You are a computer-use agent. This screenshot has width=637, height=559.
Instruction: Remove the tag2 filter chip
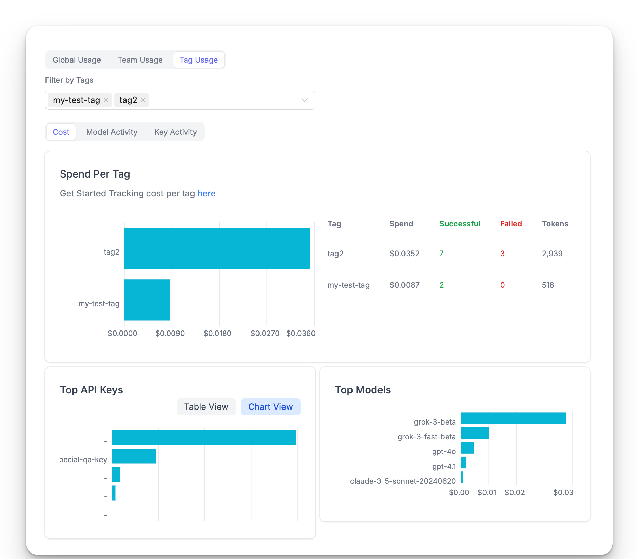(x=143, y=100)
